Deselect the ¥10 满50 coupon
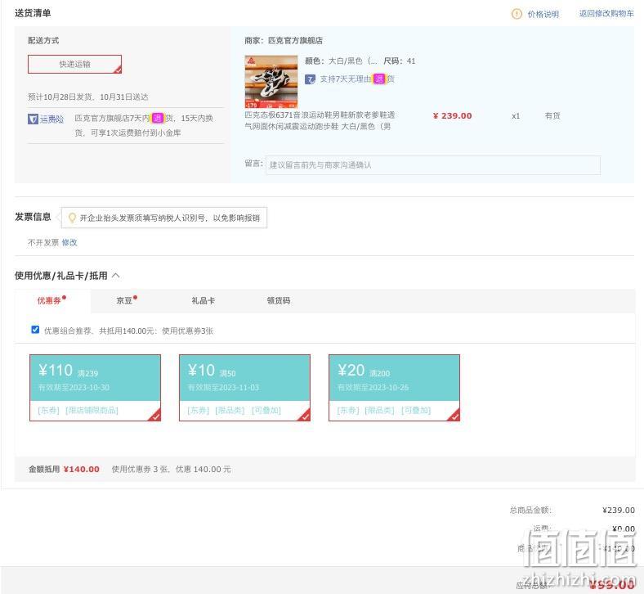Image resolution: width=644 pixels, height=594 pixels. (x=245, y=388)
